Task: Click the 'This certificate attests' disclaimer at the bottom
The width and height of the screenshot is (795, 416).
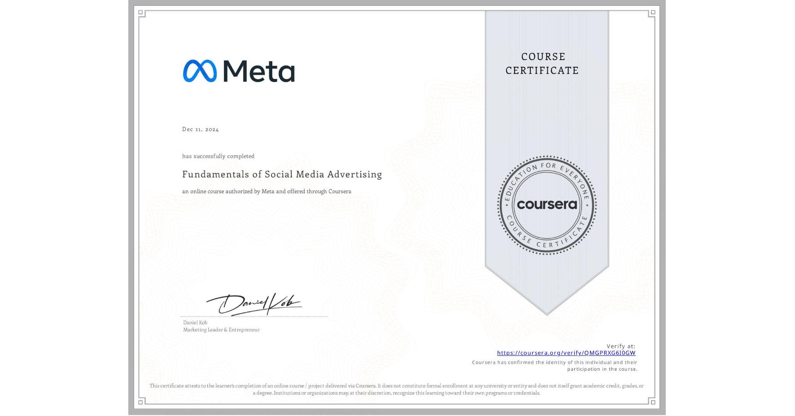Action: pos(397,389)
